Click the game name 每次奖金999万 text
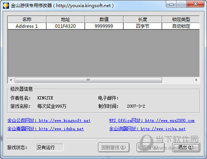Viewport: 207px width, 159px height. (x=52, y=106)
